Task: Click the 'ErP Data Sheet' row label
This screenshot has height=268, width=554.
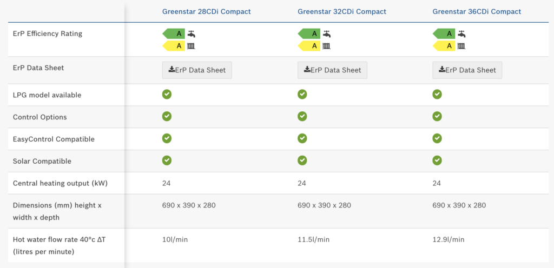Action: pos(38,68)
